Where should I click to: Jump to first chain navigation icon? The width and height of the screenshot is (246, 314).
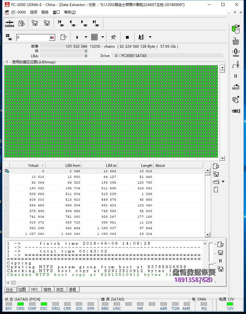pos(61,23)
